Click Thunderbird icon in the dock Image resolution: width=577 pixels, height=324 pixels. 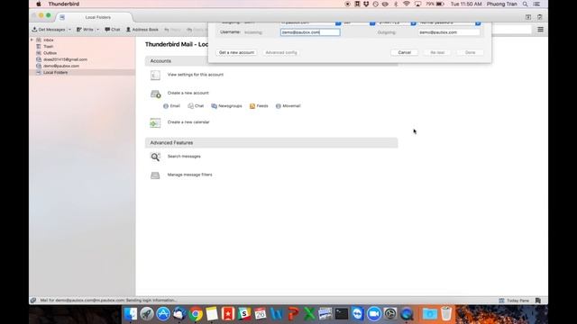[179, 314]
